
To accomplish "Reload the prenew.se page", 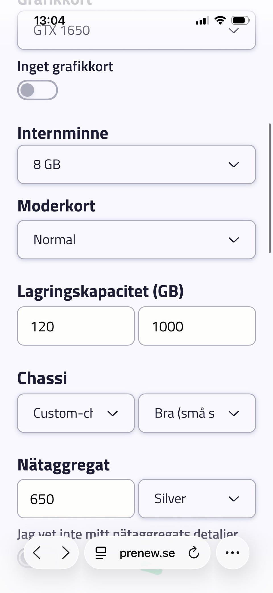I will [194, 553].
